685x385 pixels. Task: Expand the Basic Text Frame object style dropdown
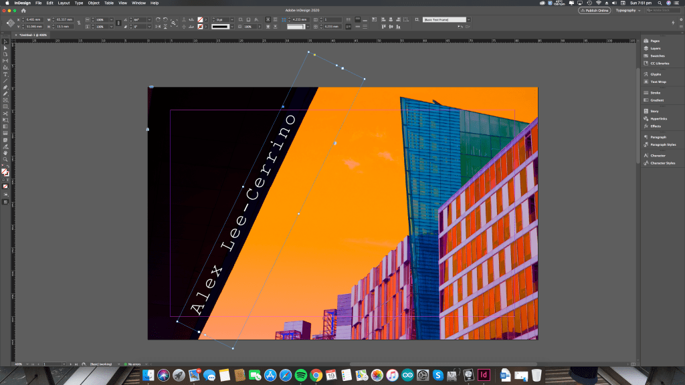coord(468,20)
